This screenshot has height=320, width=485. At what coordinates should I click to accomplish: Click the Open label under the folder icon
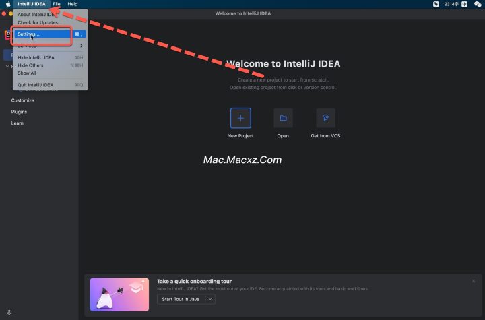click(x=283, y=136)
